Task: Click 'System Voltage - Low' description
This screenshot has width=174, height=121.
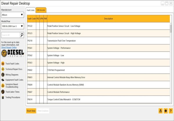Action: coord(56,55)
